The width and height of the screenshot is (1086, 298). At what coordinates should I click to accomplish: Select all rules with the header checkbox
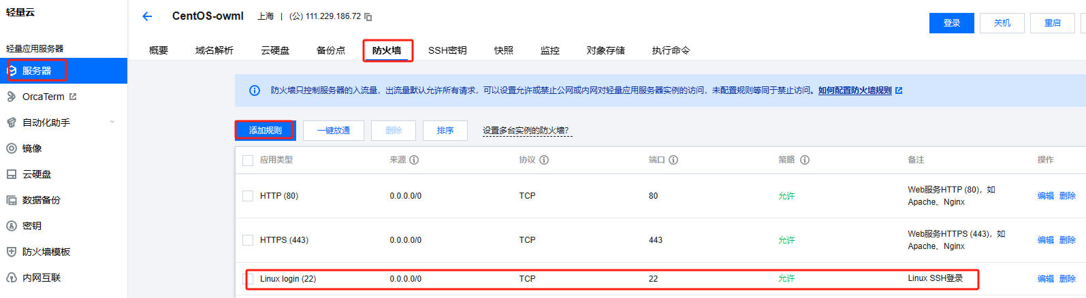tap(248, 161)
